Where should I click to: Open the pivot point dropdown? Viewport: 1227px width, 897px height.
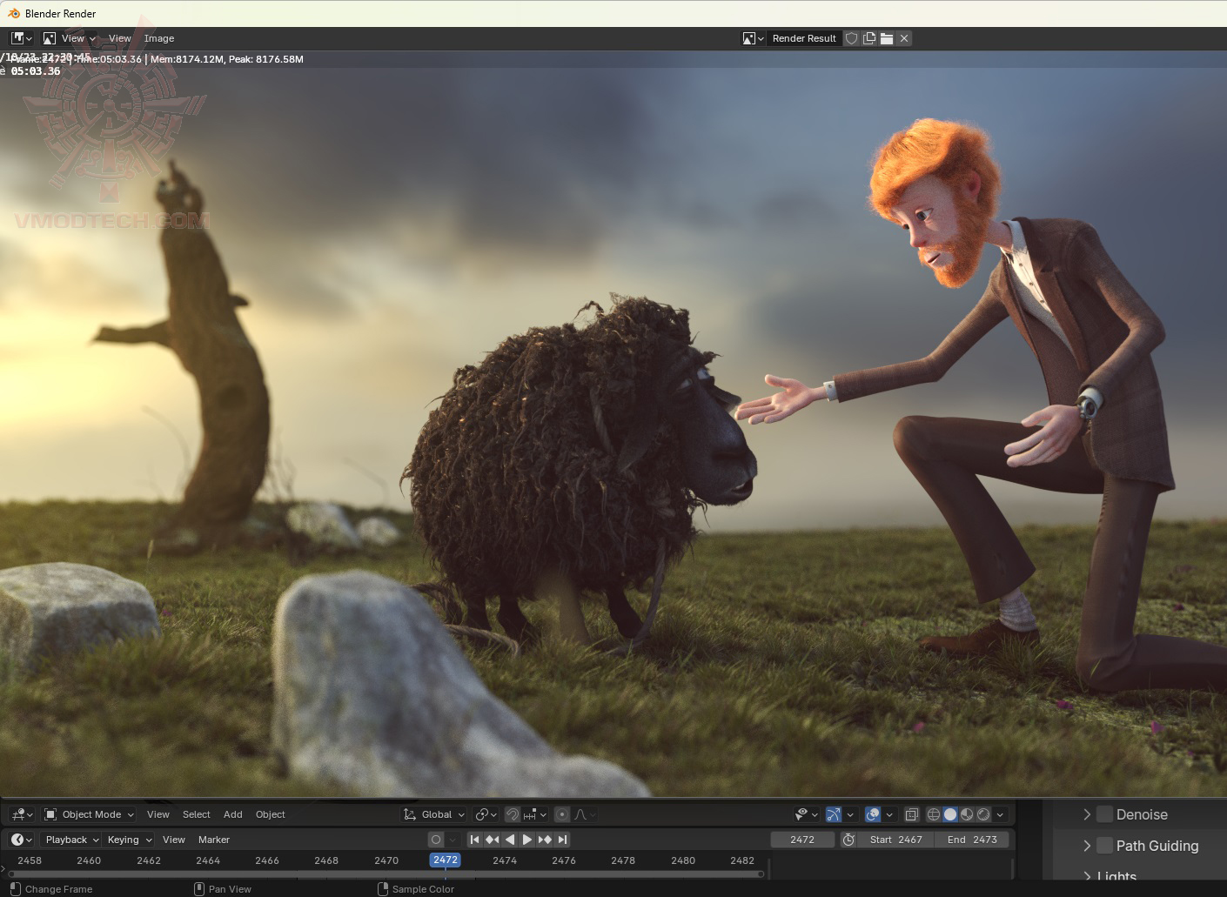(x=486, y=814)
